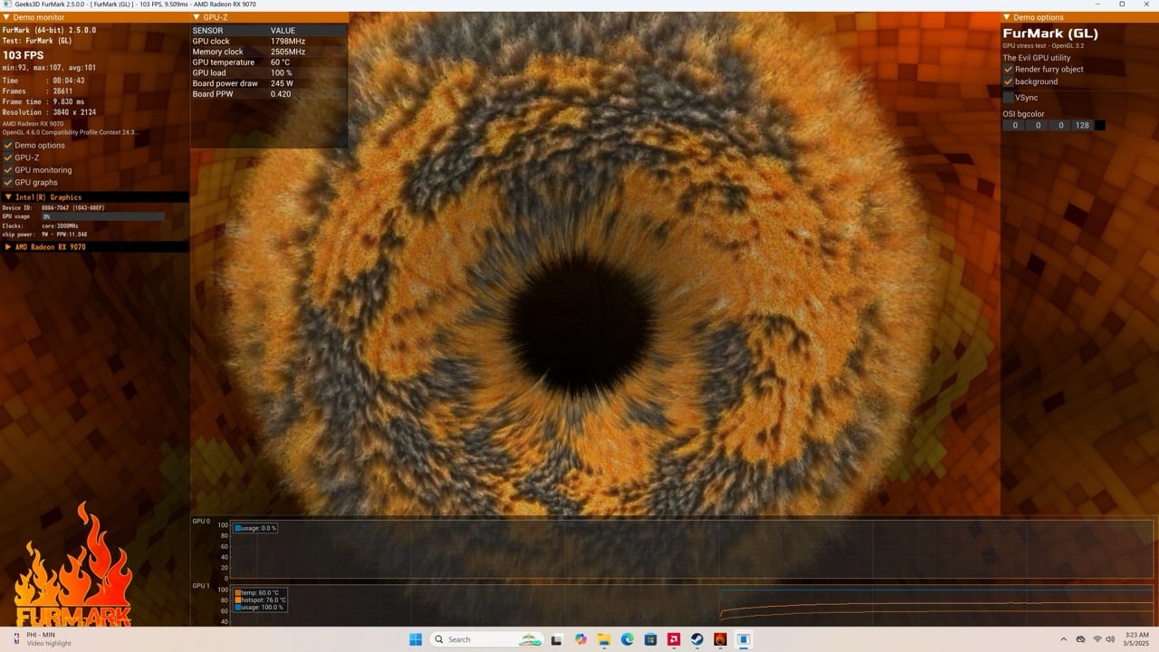1159x652 pixels.
Task: Click the 103 FPS readout
Action: pyautogui.click(x=23, y=55)
